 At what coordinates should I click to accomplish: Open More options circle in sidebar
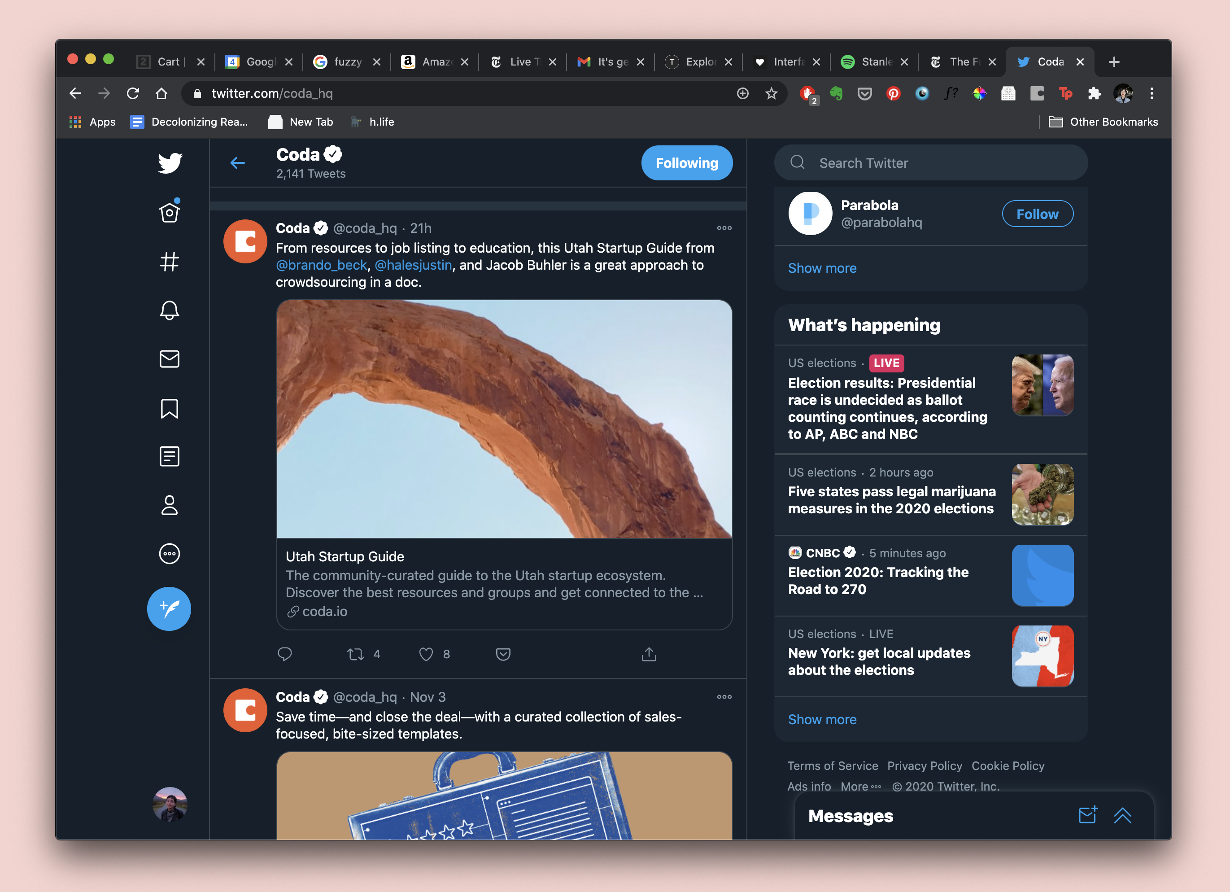tap(169, 554)
